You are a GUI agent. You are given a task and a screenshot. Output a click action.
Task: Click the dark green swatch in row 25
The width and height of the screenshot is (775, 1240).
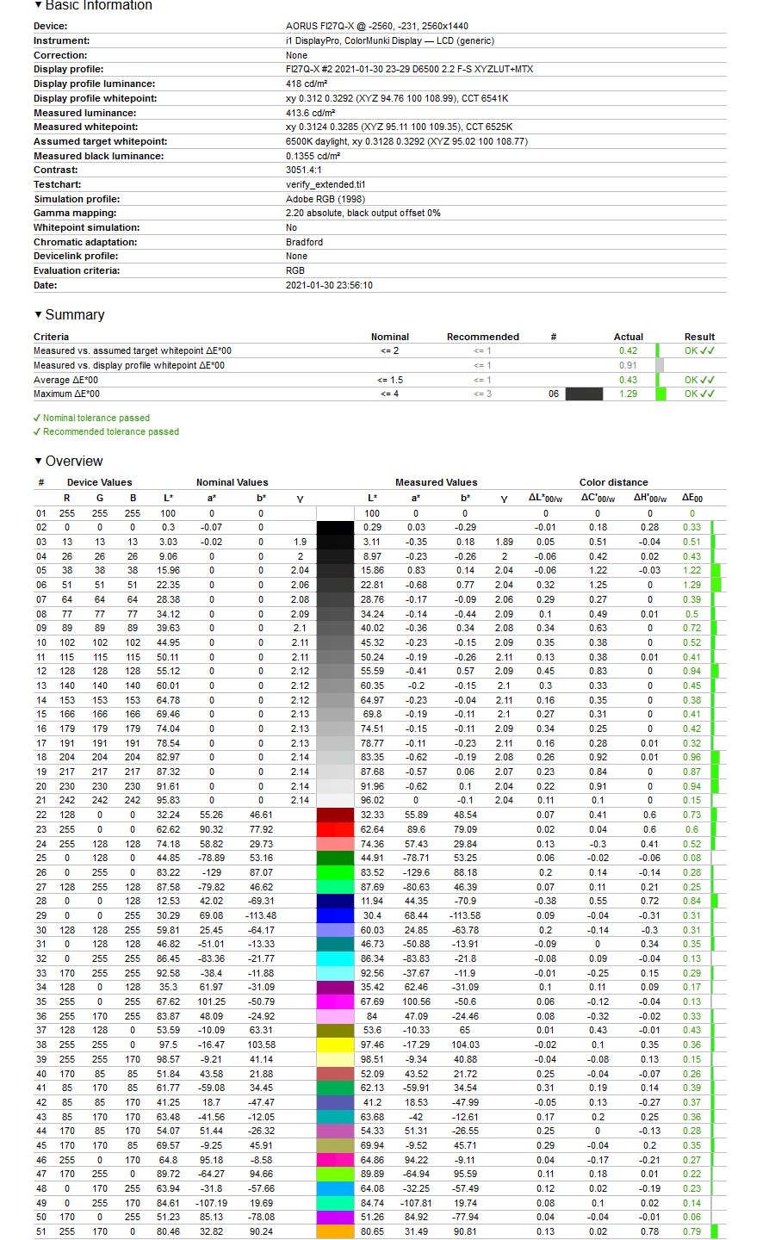coord(335,858)
